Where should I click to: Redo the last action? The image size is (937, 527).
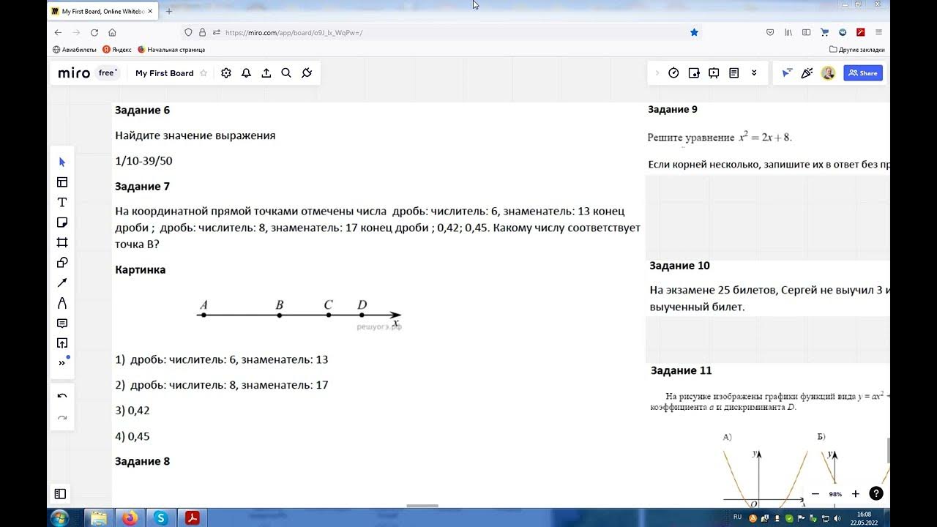coord(62,418)
